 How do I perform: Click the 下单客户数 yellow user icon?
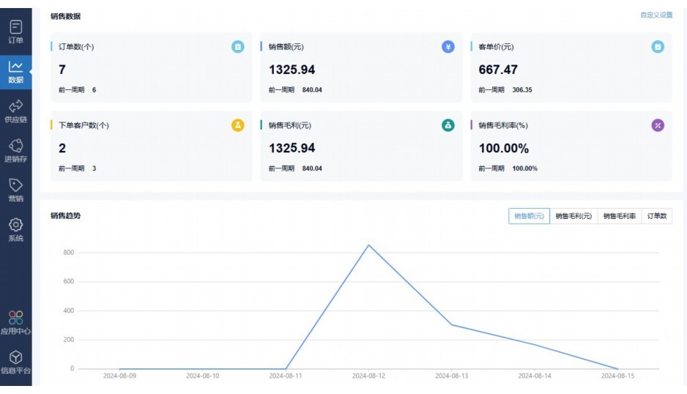coord(238,125)
